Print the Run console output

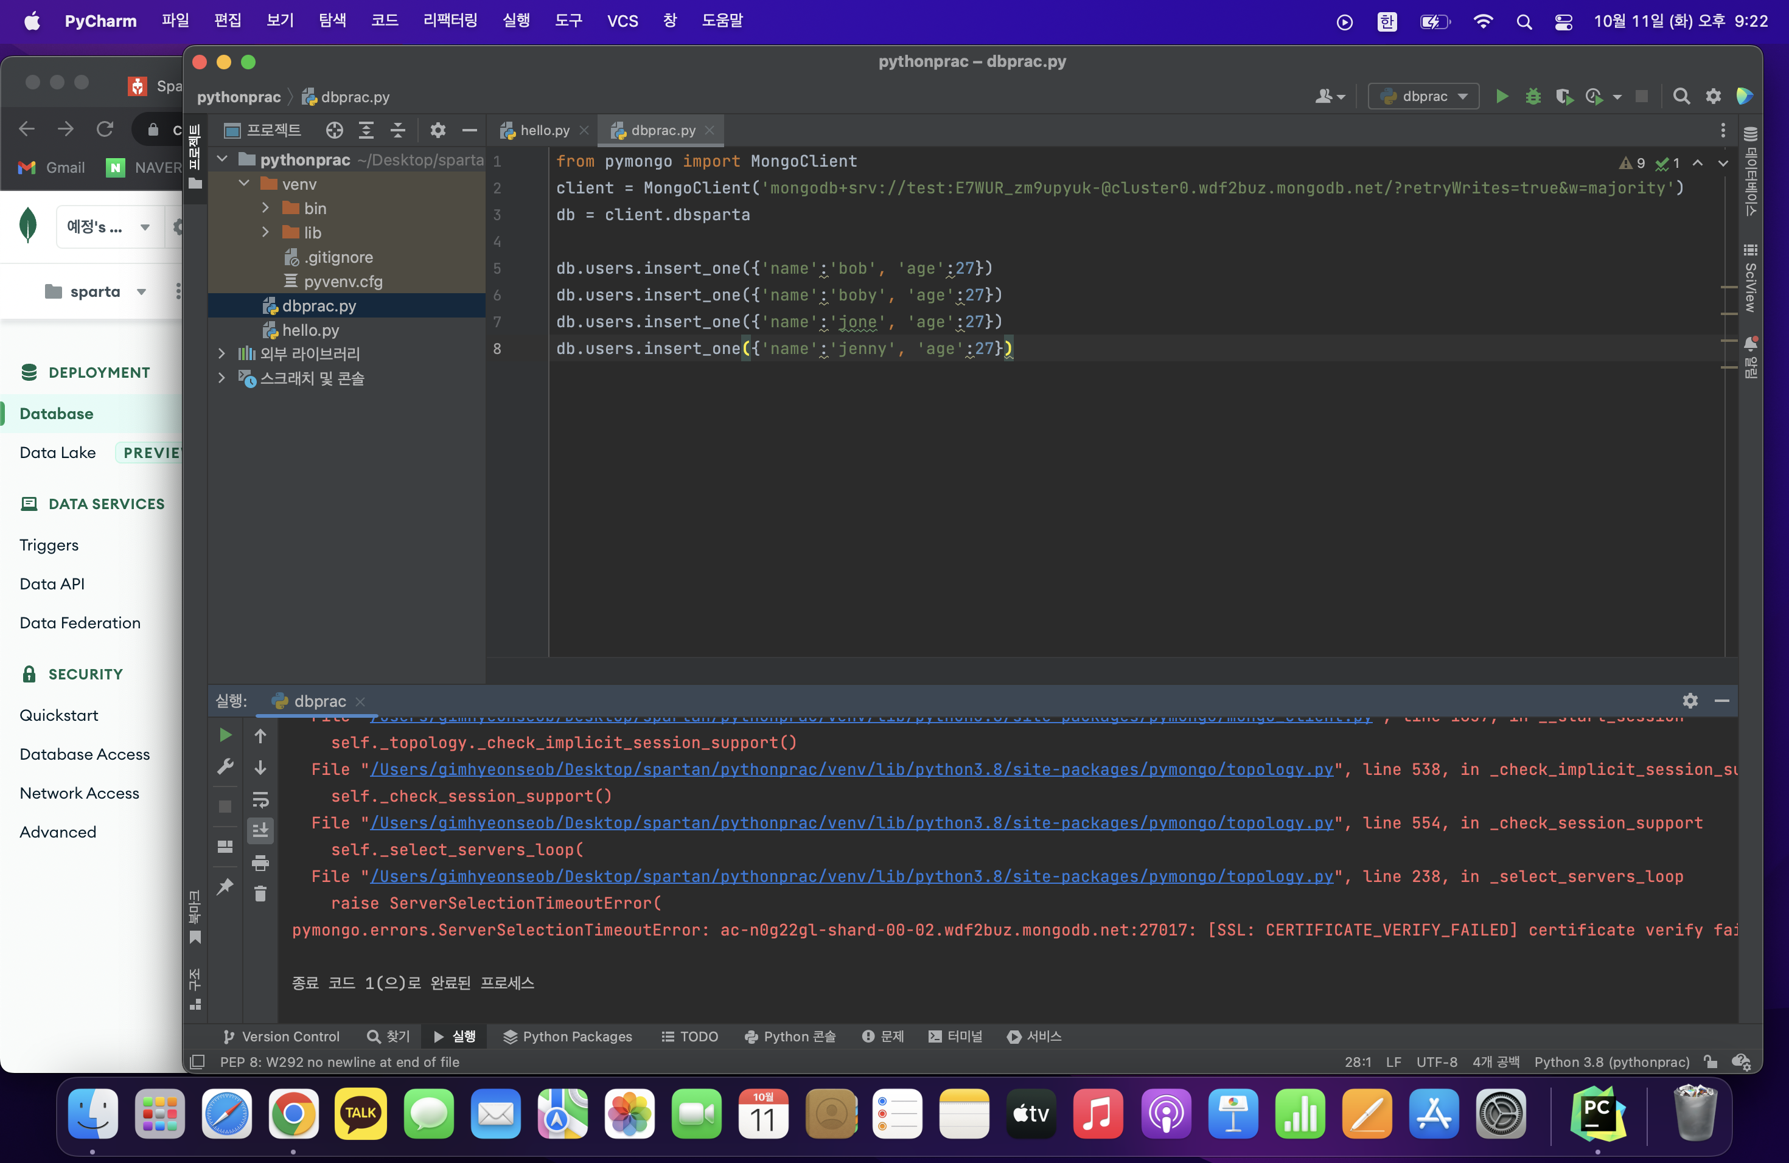[260, 863]
